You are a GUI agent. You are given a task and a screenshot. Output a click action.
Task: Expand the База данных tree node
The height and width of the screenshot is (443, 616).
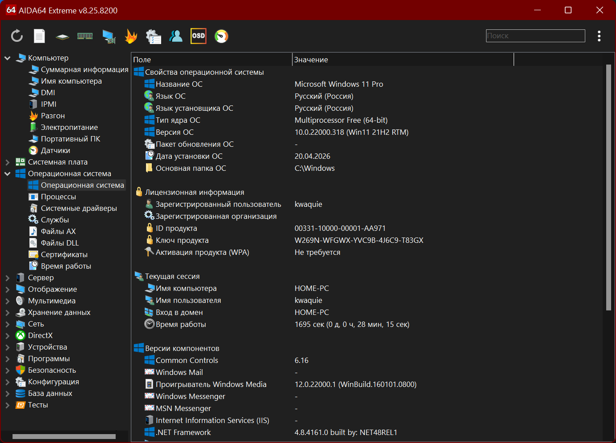tap(8, 393)
